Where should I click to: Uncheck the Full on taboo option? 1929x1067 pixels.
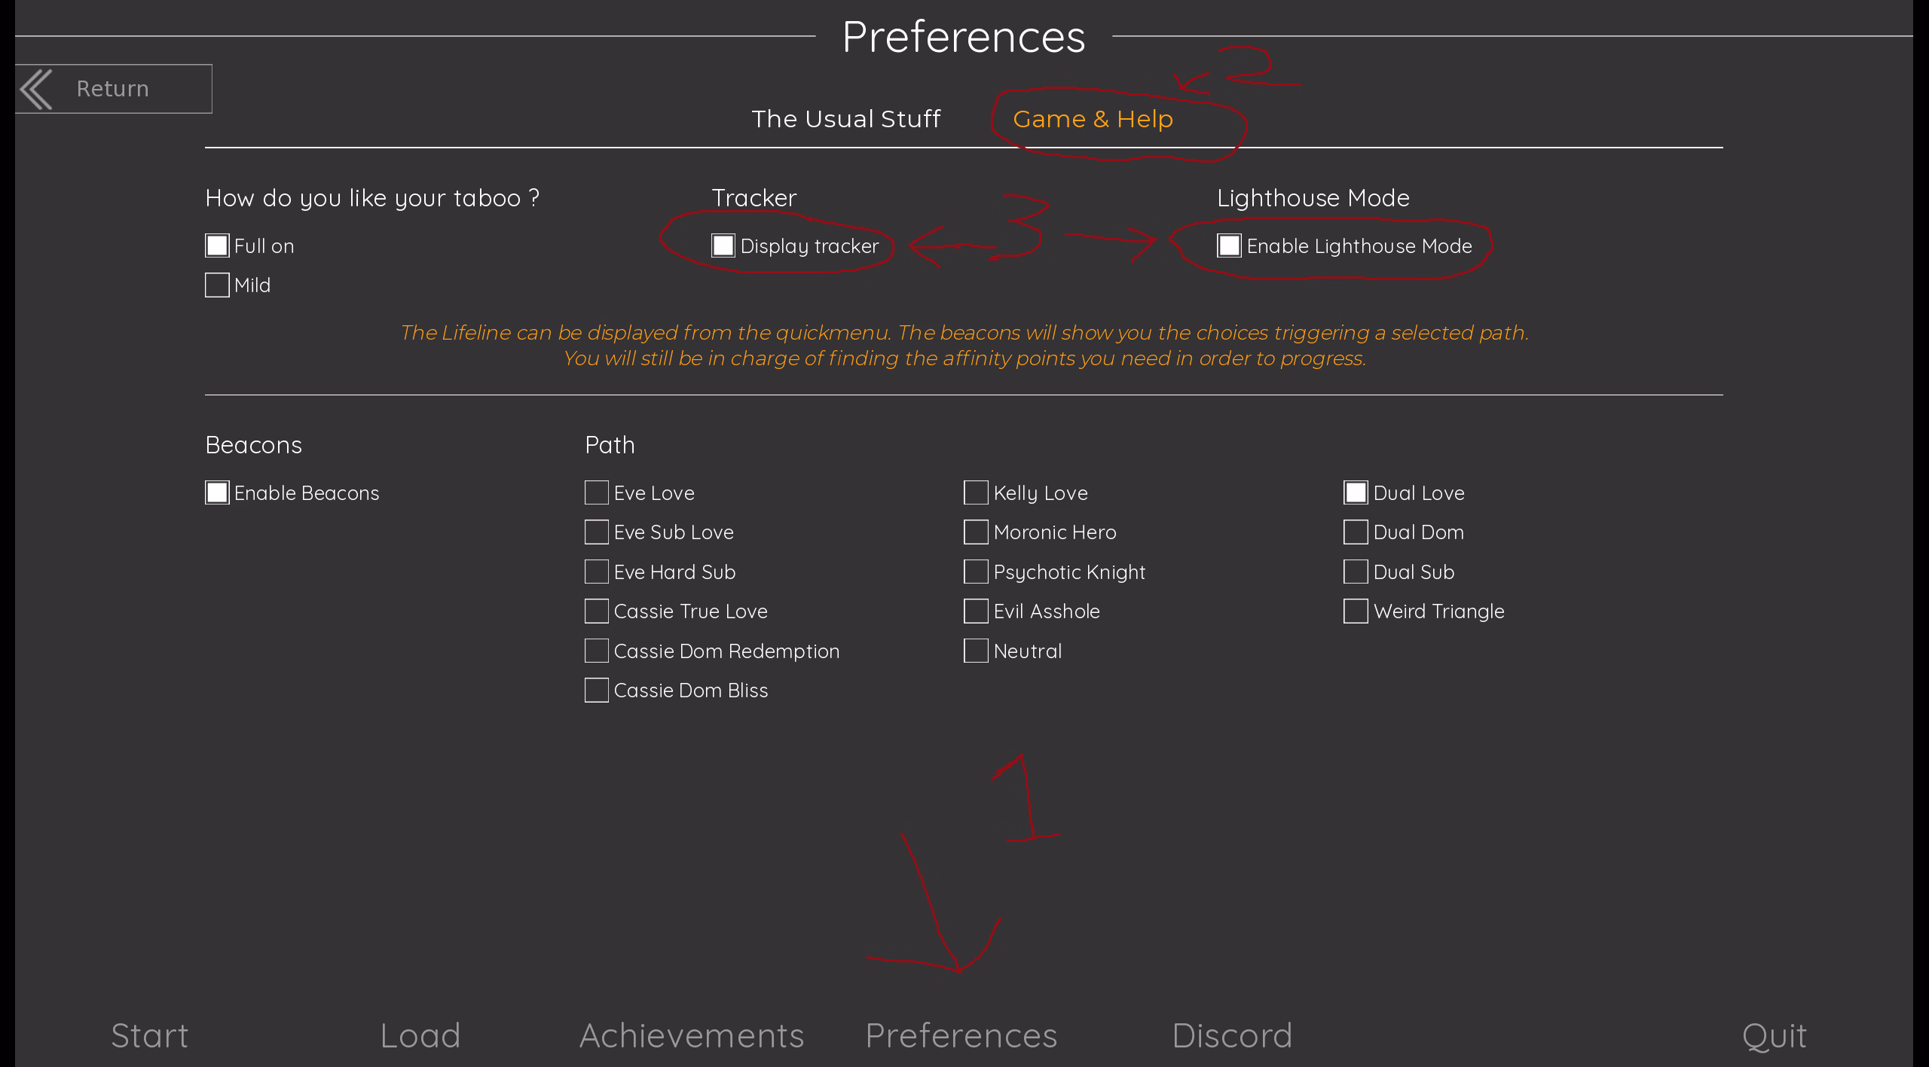pyautogui.click(x=217, y=245)
